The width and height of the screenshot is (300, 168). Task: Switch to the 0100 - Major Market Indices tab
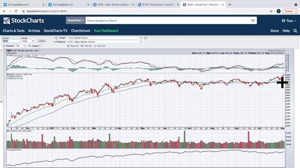(114, 5)
